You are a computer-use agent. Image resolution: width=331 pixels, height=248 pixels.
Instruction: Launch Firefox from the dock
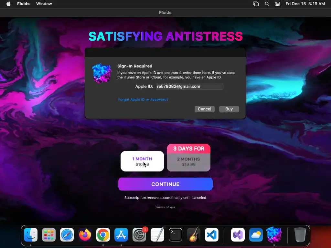coord(85,235)
